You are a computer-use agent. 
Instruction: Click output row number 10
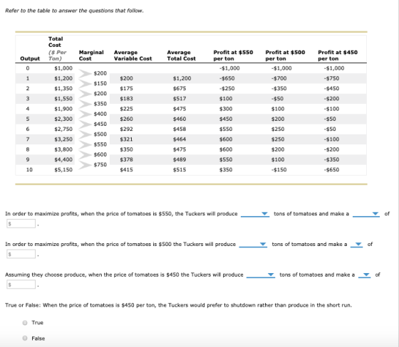29,170
